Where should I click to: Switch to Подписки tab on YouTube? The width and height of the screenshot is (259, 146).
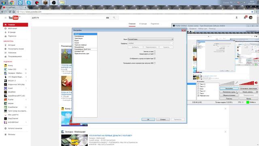point(155,24)
